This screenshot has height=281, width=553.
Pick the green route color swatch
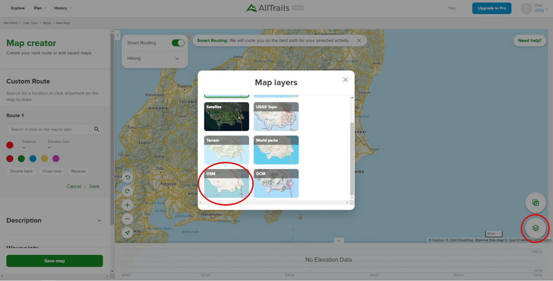[21, 158]
